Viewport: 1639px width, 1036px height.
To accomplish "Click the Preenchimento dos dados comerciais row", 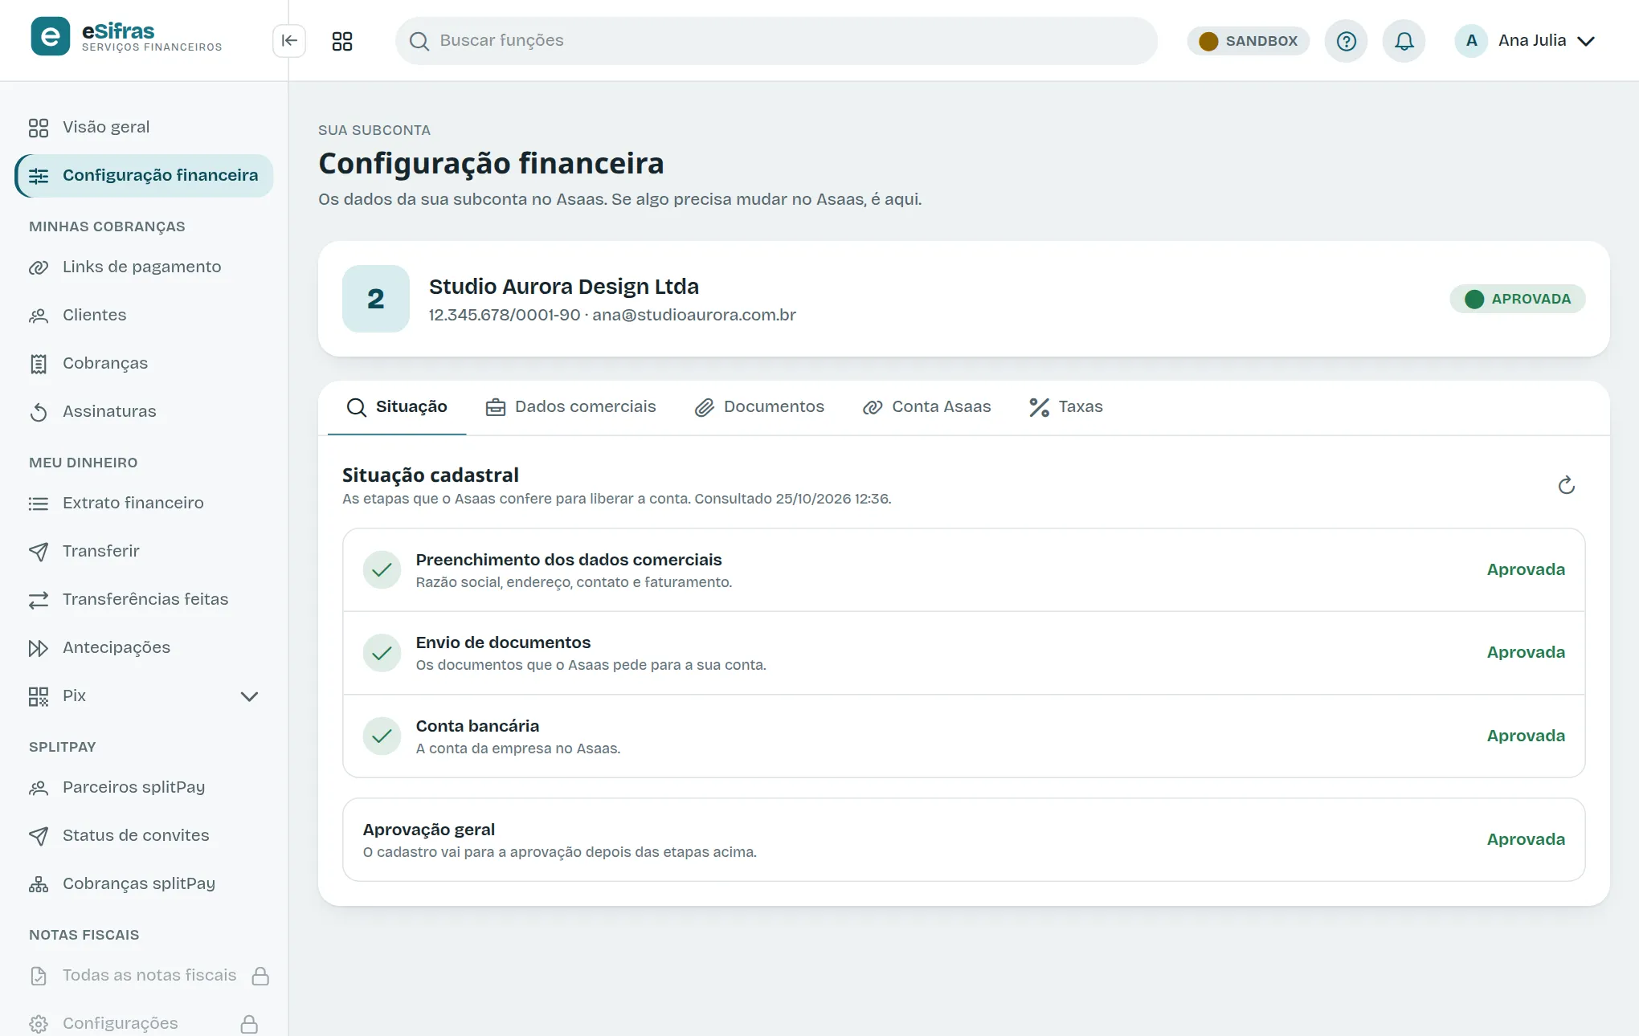I will [963, 570].
